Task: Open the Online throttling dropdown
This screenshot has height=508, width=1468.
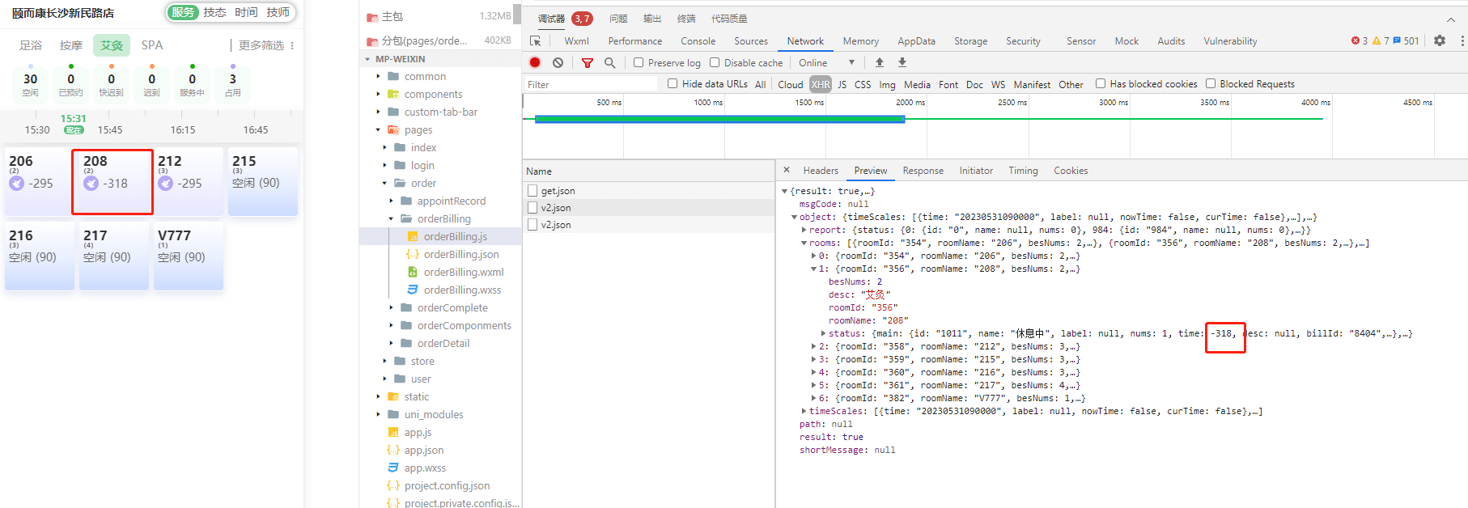Action: (x=826, y=63)
